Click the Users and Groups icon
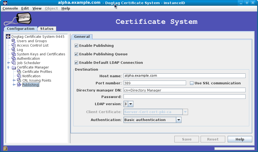This screenshot has height=152, width=258. click(x=13, y=41)
